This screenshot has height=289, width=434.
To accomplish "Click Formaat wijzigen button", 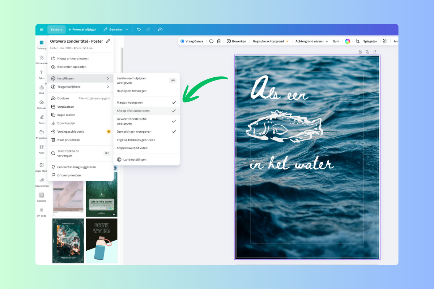I will pos(82,30).
